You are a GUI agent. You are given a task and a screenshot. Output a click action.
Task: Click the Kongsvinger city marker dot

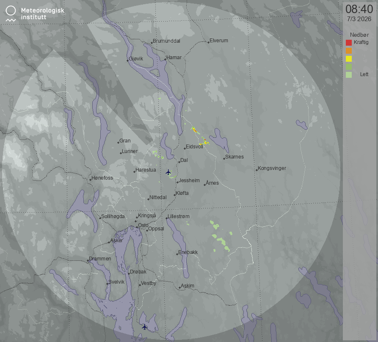point(257,170)
